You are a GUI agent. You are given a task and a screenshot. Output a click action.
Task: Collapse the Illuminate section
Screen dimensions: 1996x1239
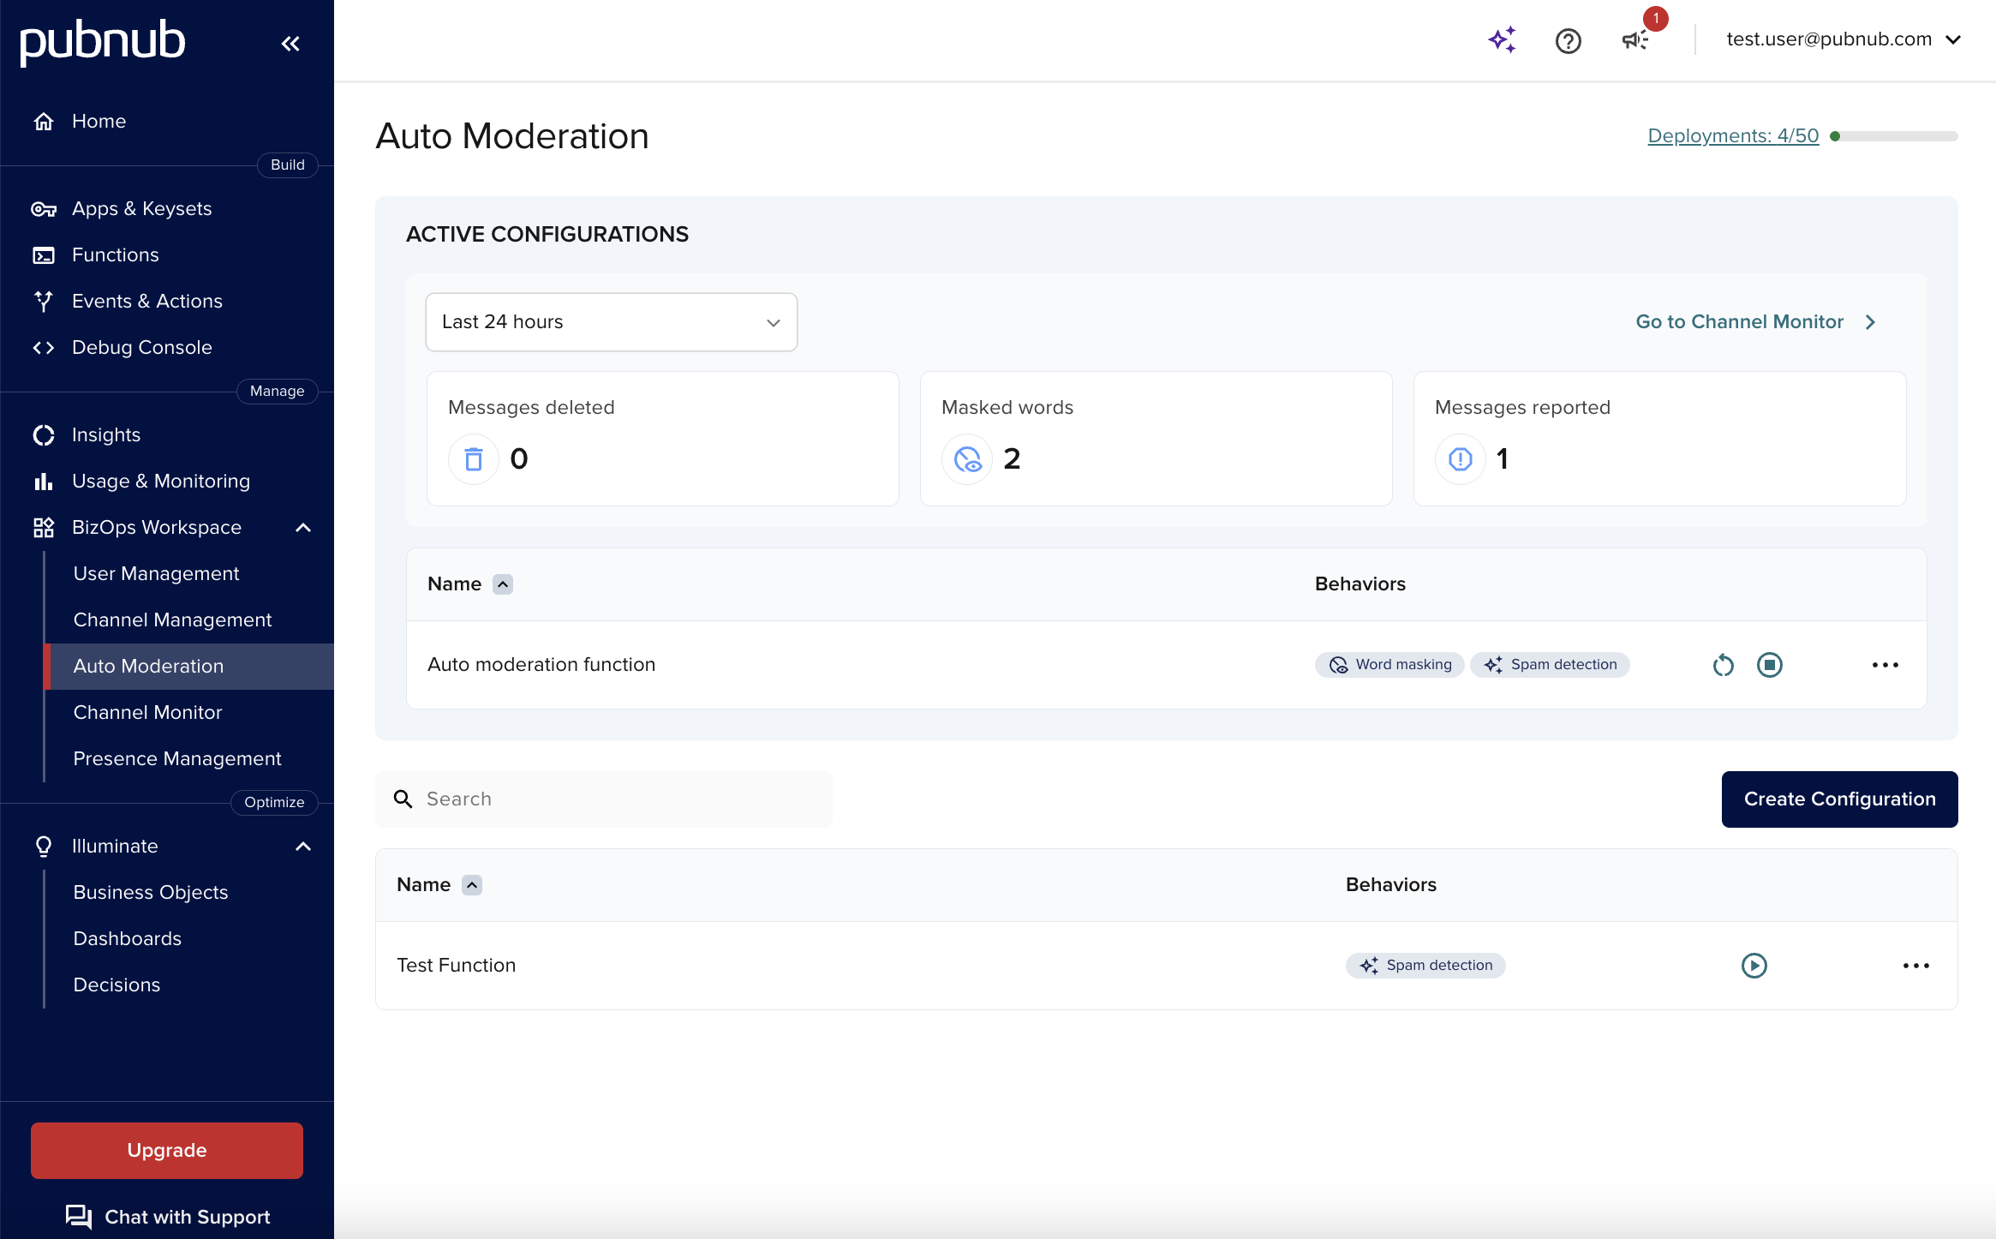pyautogui.click(x=303, y=847)
